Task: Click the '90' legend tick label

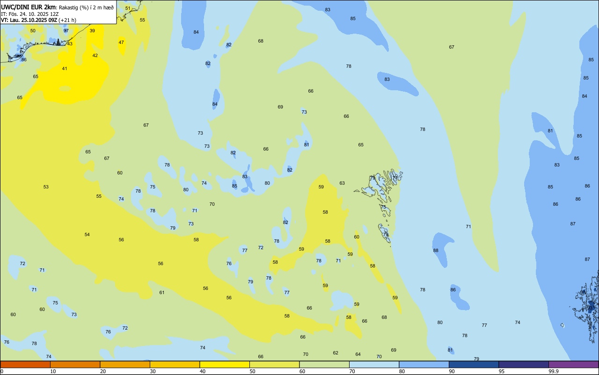Action: (x=452, y=371)
